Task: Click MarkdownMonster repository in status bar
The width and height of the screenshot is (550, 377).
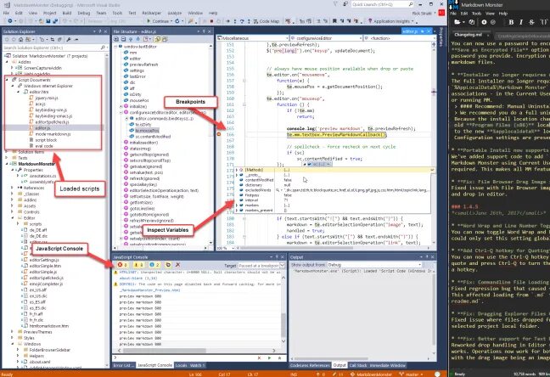Action: (x=372, y=374)
